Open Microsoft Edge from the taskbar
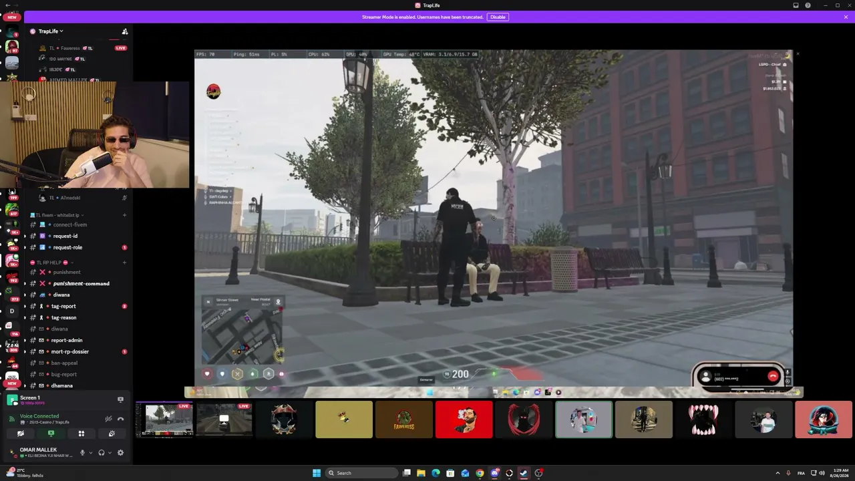Image resolution: width=855 pixels, height=481 pixels. [x=436, y=473]
